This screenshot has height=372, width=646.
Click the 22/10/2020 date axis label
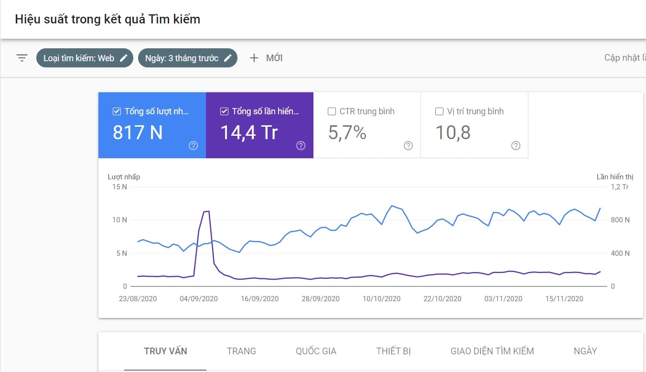pyautogui.click(x=442, y=299)
